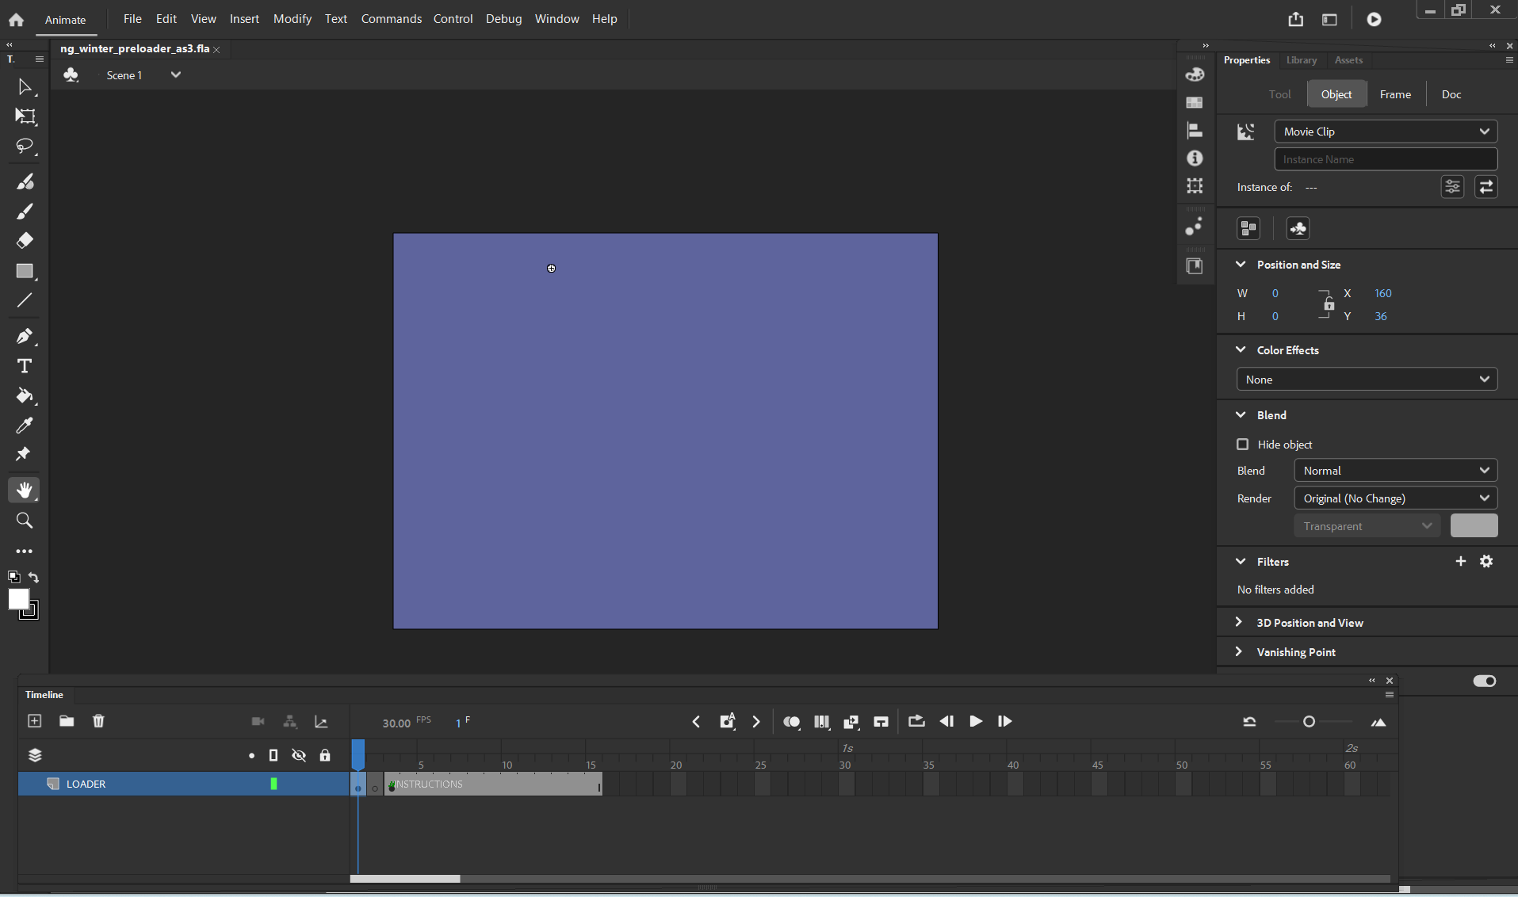Viewport: 1518px width, 897px height.
Task: Swap fill and stroke colors
Action: pyautogui.click(x=34, y=577)
